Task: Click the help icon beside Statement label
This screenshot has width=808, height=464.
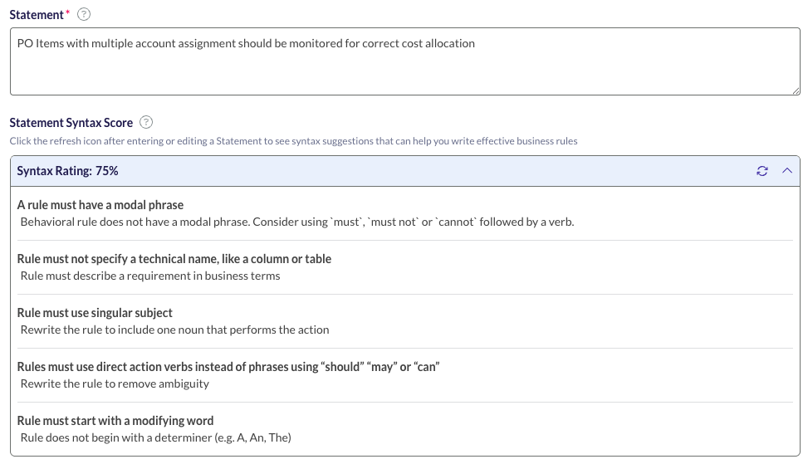Action: tap(84, 14)
